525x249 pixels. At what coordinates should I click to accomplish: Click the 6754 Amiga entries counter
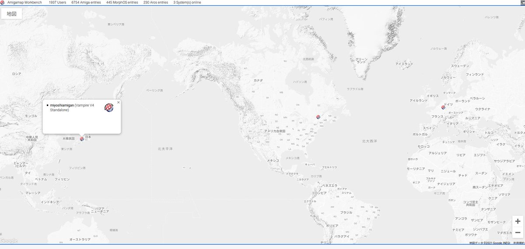point(86,2)
